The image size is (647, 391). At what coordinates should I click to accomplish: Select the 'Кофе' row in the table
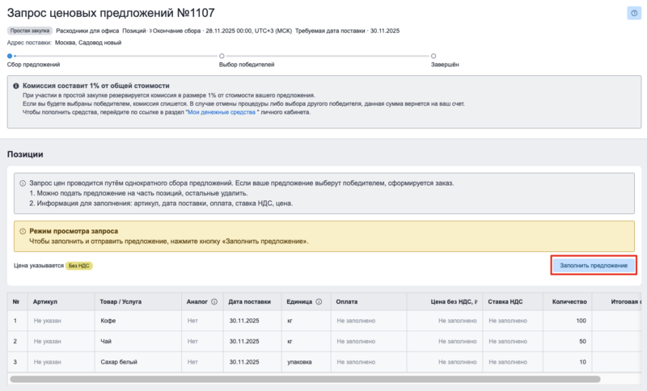click(x=108, y=321)
